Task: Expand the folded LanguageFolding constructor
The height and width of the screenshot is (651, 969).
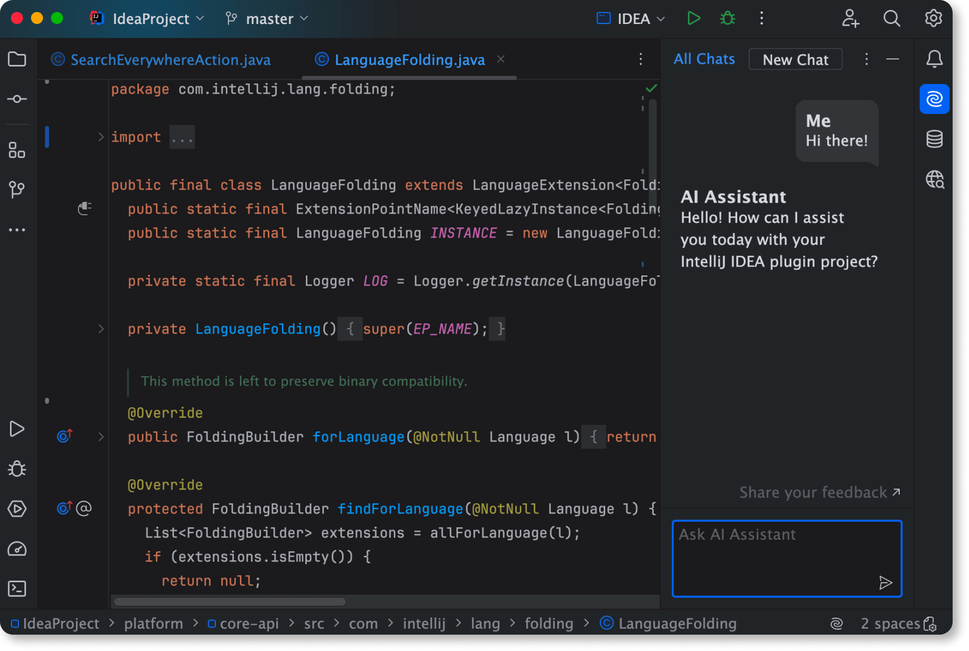Action: pos(101,329)
